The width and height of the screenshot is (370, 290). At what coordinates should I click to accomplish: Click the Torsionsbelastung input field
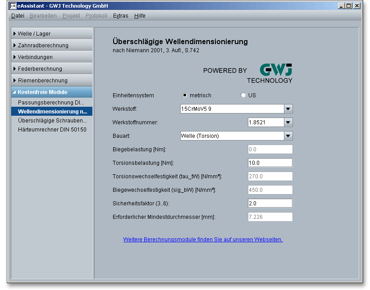point(270,163)
